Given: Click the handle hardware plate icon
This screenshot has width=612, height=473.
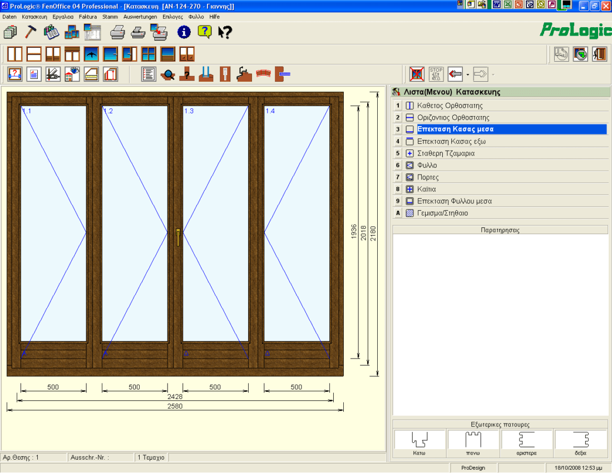Looking at the screenshot, I should click(x=225, y=74).
